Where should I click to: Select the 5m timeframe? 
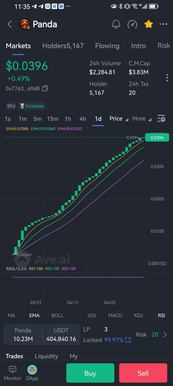(x=37, y=119)
